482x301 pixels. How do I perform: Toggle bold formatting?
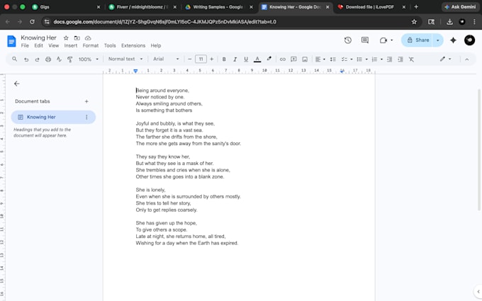(224, 59)
